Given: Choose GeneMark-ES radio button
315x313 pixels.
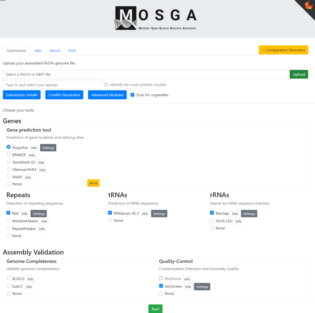Looking at the screenshot, I should point(9,162).
